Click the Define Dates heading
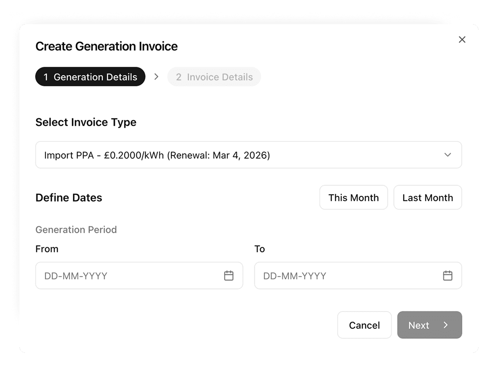 click(69, 198)
